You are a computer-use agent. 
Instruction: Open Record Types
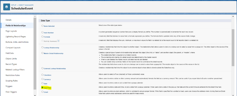[x=11, y=64]
